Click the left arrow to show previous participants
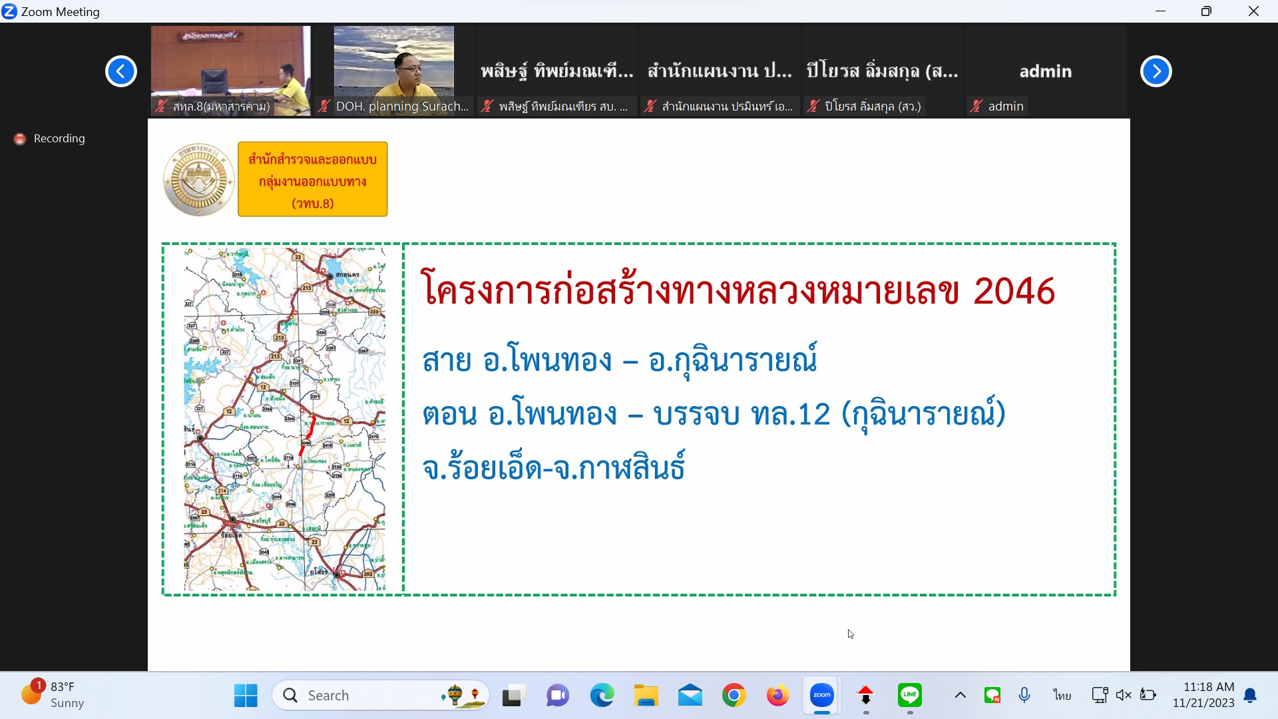Viewport: 1278px width, 719px height. pos(121,71)
